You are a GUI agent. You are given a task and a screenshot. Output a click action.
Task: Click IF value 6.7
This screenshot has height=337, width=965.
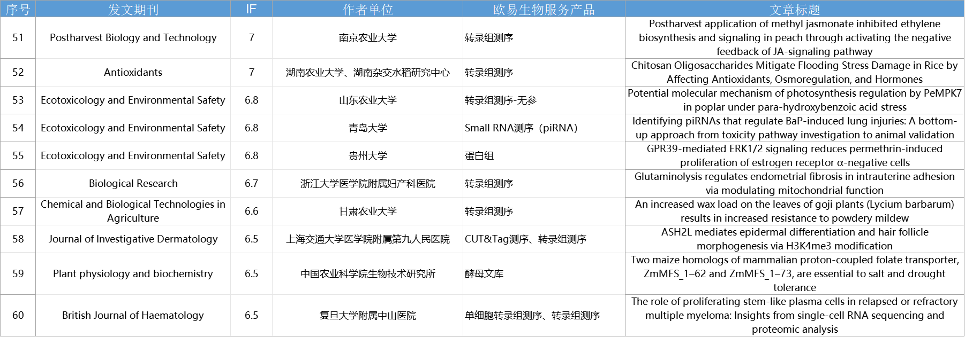[x=251, y=184]
